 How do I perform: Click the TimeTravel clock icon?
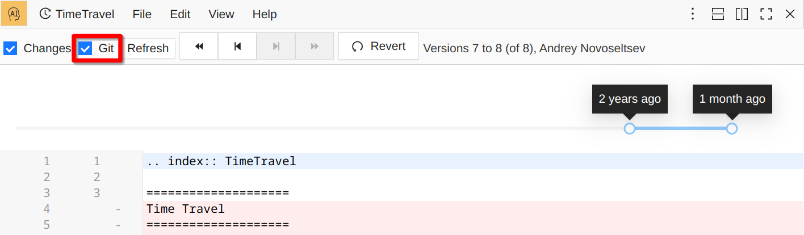45,14
